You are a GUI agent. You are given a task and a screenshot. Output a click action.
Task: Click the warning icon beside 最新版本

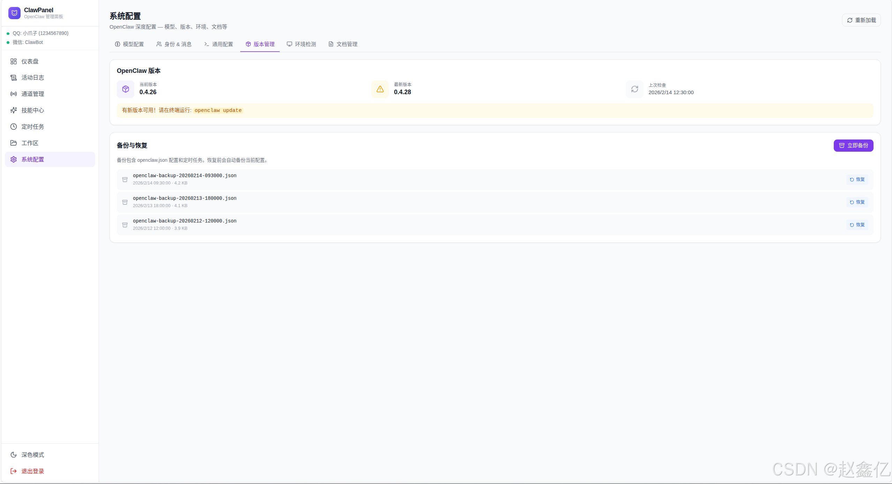[380, 89]
